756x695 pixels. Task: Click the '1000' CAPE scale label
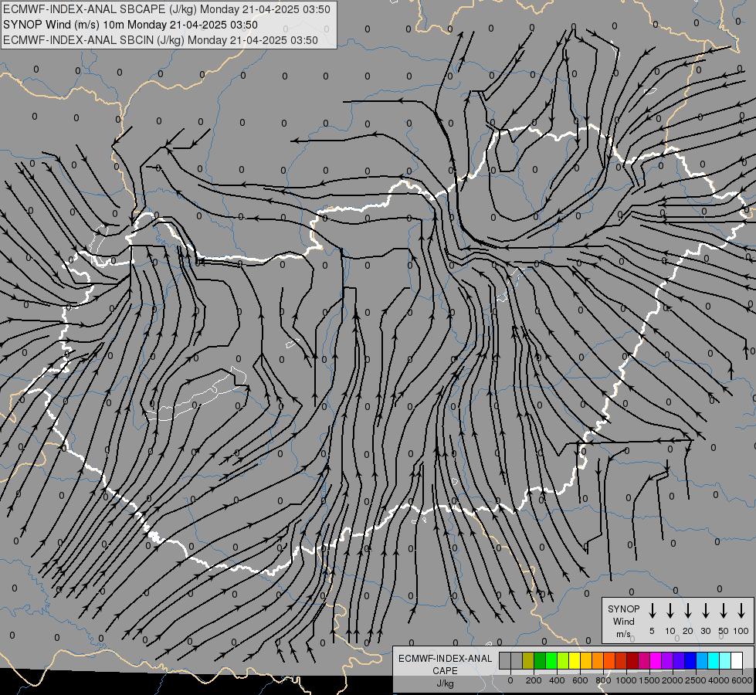625,680
